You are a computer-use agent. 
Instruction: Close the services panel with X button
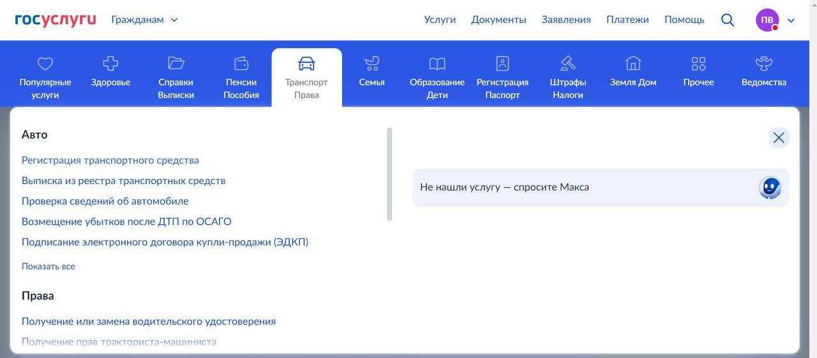[x=779, y=138]
